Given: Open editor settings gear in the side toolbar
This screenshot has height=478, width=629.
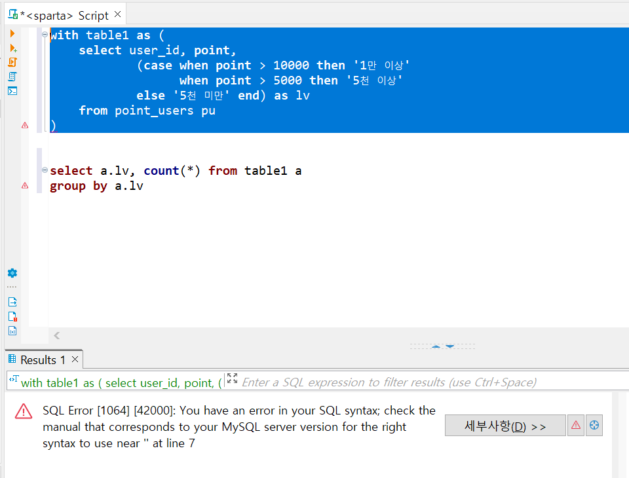Looking at the screenshot, I should point(12,273).
